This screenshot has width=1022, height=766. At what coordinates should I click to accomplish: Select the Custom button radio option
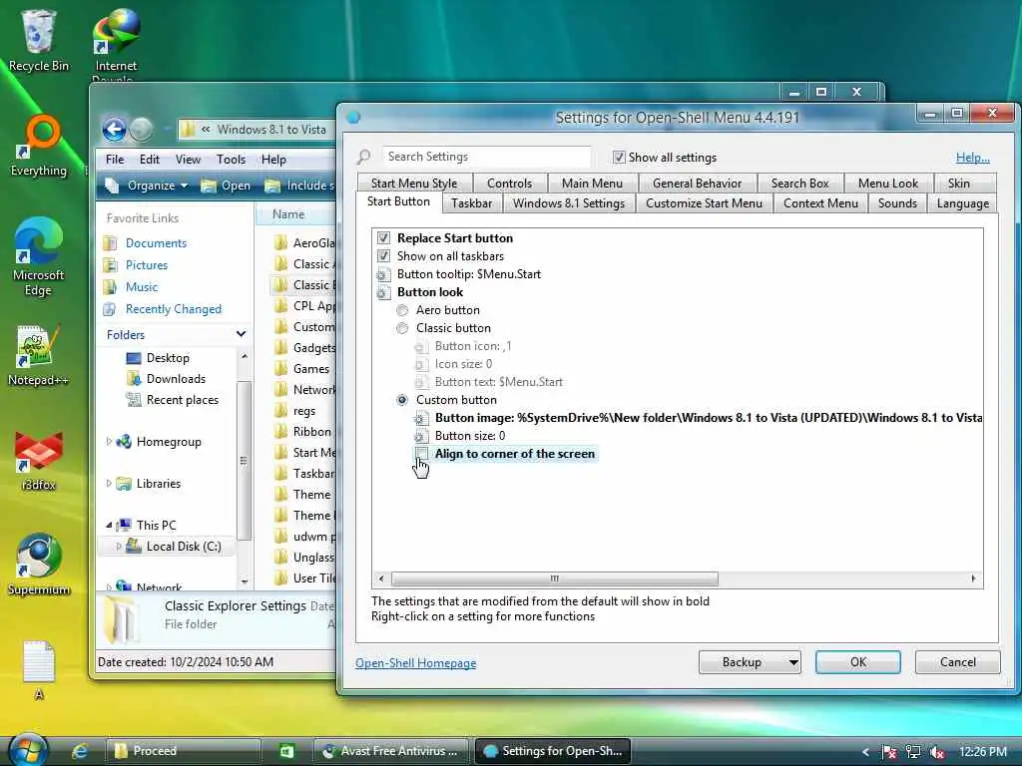tap(402, 400)
